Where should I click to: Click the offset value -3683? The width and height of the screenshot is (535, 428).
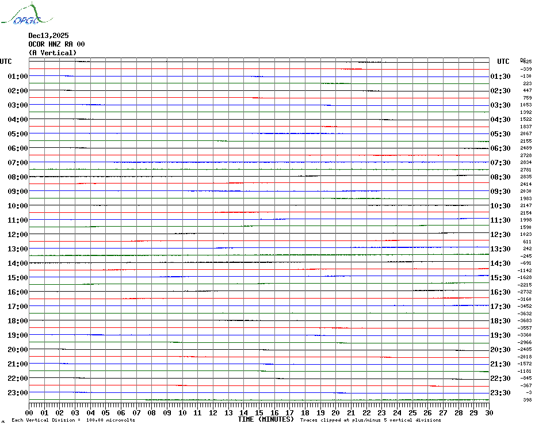point(525,320)
